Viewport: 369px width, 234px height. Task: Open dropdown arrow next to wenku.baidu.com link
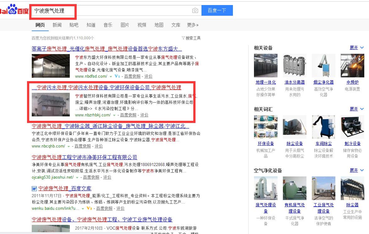coord(83,209)
